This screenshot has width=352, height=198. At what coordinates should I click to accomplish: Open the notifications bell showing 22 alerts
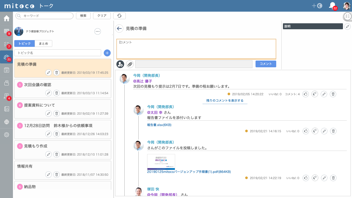(x=332, y=5)
